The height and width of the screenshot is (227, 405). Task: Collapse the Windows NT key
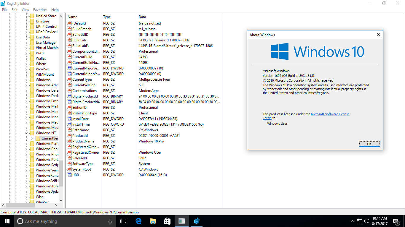click(26, 133)
